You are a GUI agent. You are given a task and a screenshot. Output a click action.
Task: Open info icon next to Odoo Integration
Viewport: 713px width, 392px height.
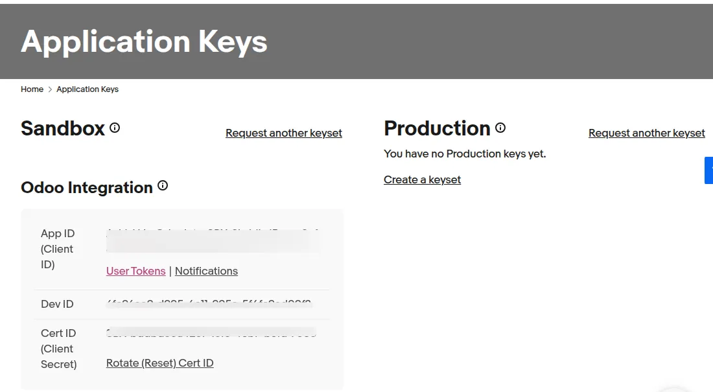[x=163, y=185]
